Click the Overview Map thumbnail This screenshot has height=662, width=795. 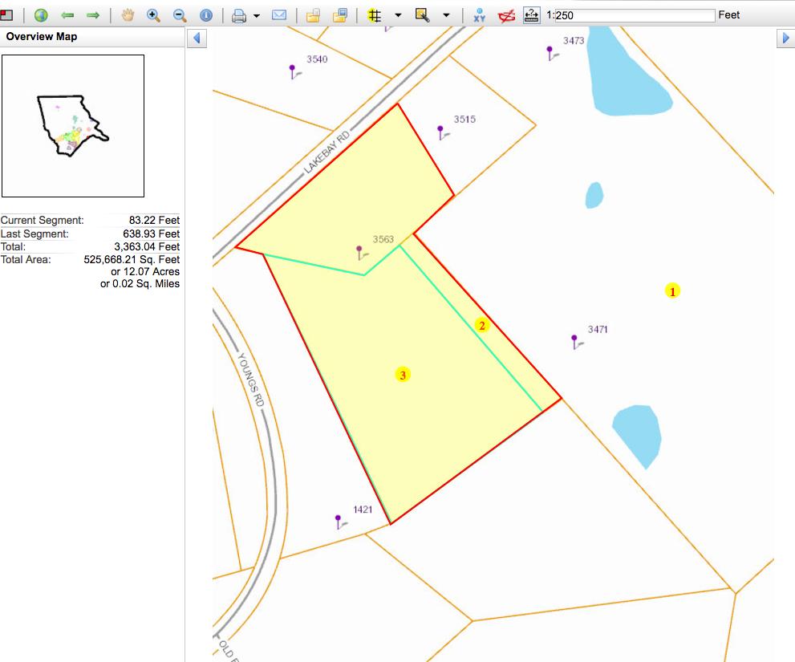click(73, 126)
